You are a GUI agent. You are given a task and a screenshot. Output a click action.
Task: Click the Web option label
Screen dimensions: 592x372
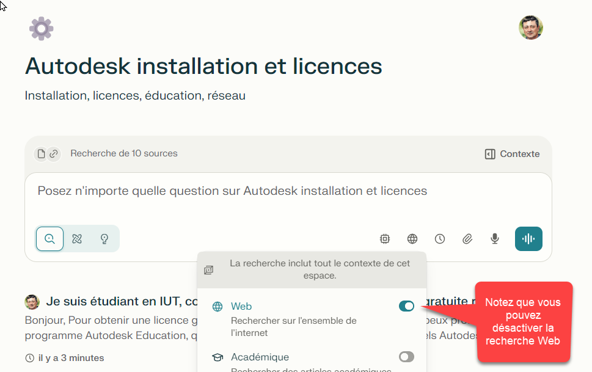tap(241, 306)
